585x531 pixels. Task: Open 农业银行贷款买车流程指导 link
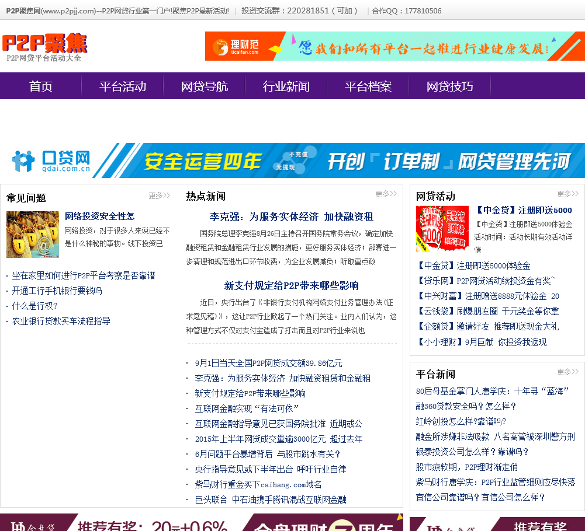click(x=61, y=321)
